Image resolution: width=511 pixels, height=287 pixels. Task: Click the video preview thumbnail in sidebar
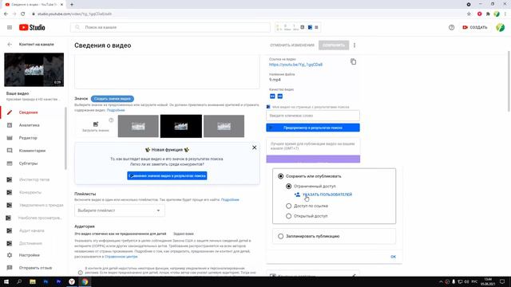click(34, 69)
